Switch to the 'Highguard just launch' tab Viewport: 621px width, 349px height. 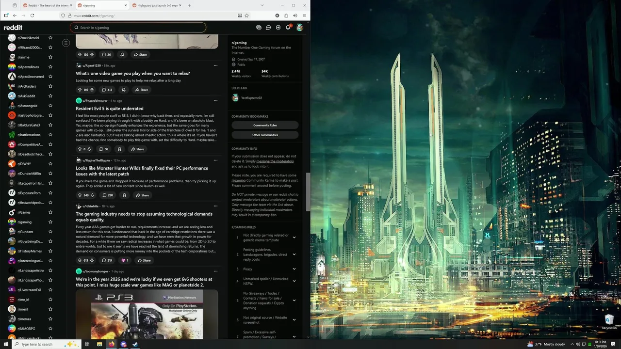click(156, 5)
